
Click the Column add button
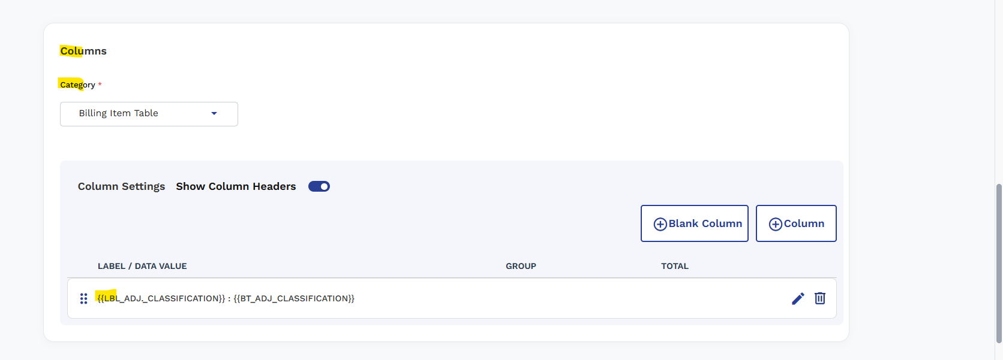tap(796, 223)
